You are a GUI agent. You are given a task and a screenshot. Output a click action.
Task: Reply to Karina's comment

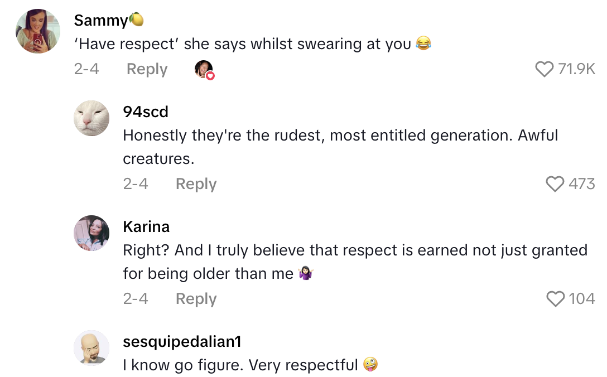196,299
